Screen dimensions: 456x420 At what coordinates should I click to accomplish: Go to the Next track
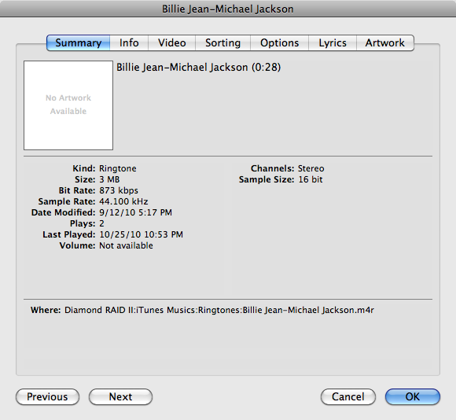[x=120, y=396]
